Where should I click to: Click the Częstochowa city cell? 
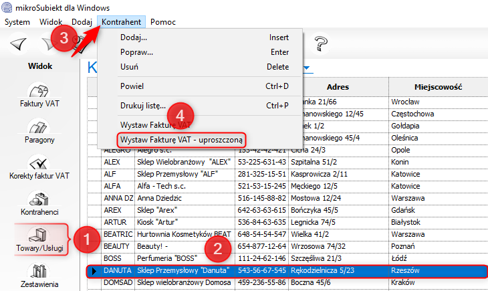pos(439,114)
